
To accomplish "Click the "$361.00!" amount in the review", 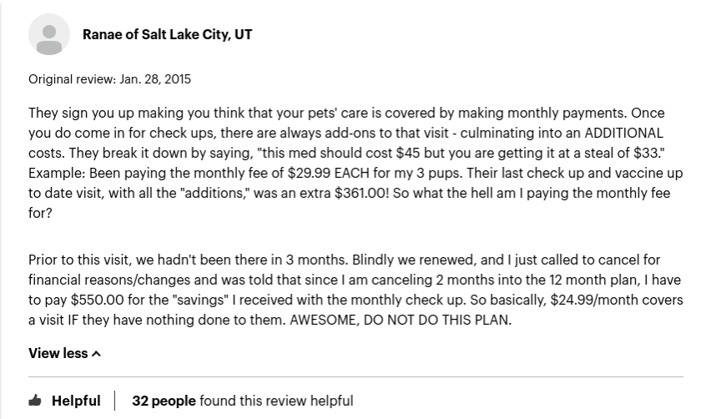I will (361, 194).
